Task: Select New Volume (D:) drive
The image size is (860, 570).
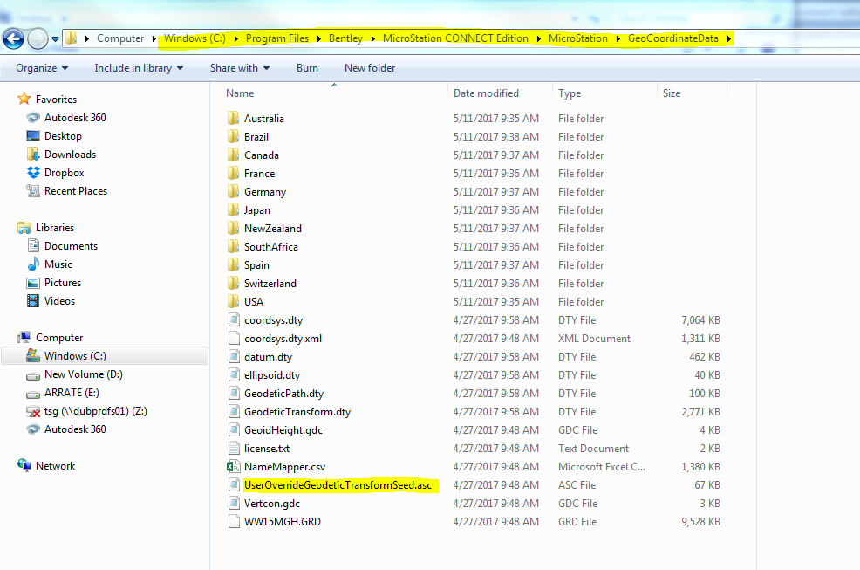Action: [74, 374]
